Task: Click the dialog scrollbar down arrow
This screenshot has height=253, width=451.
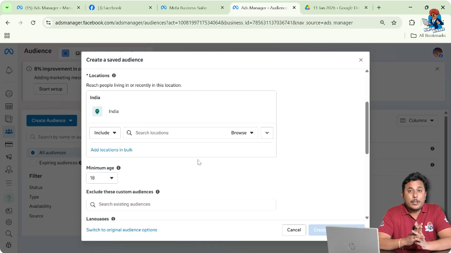Action: click(x=367, y=217)
